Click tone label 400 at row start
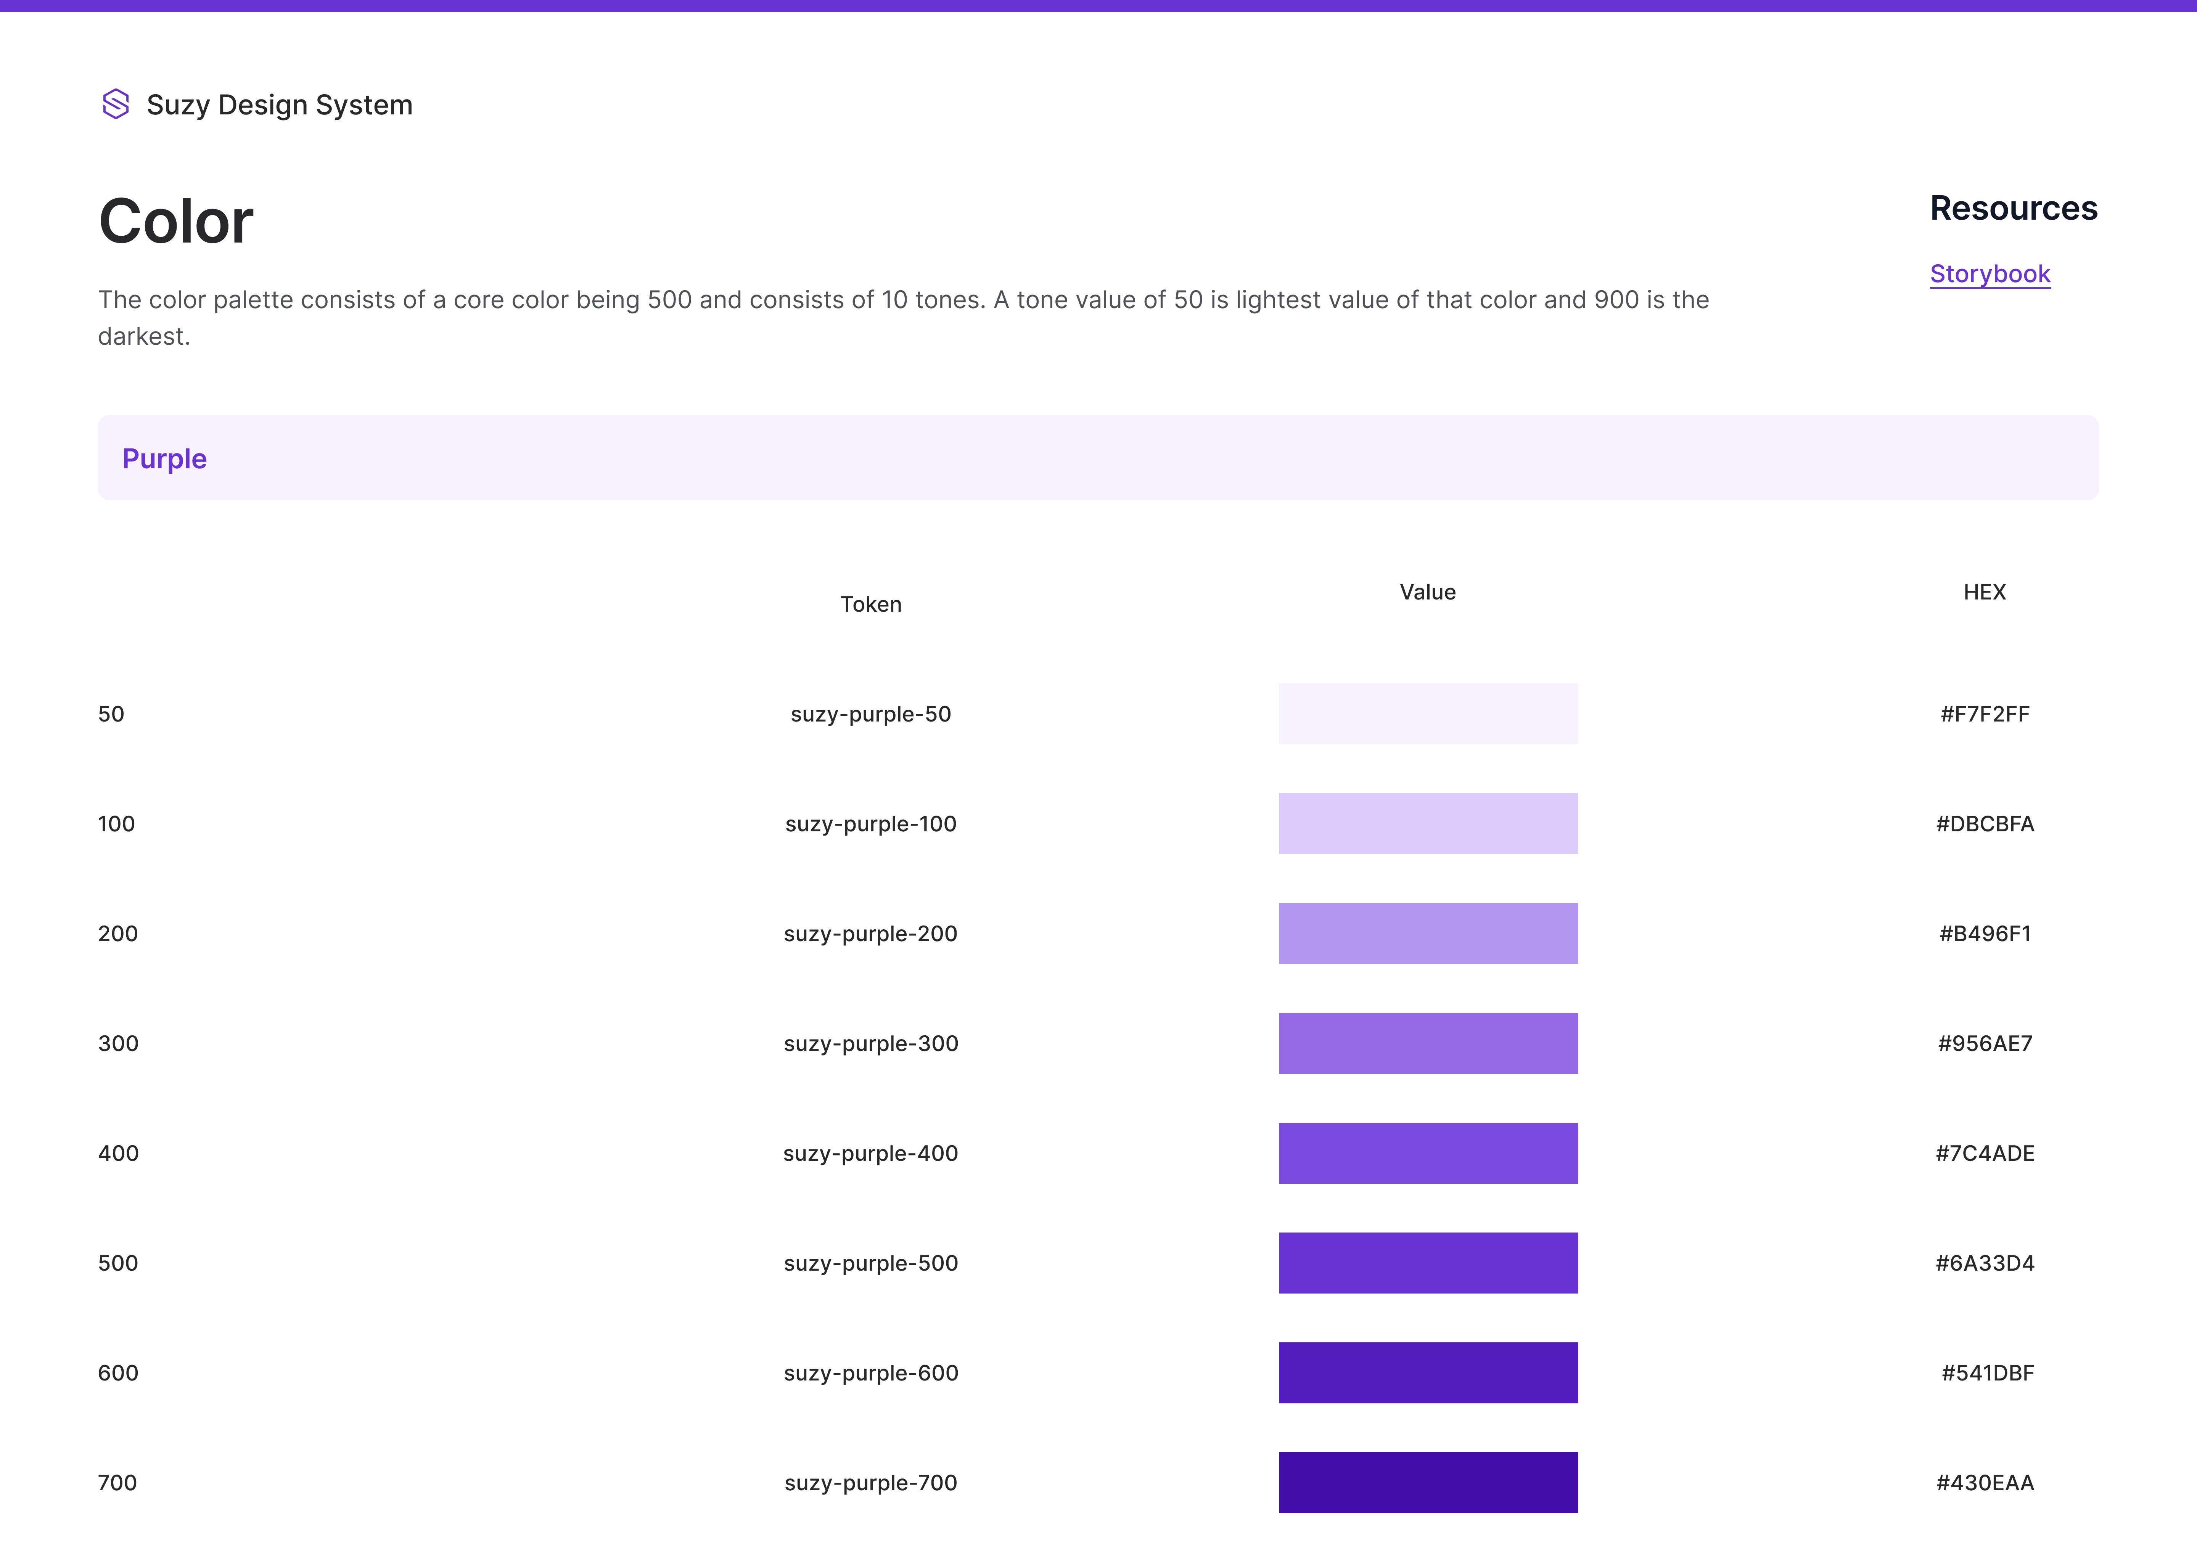Image resolution: width=2197 pixels, height=1562 pixels. coord(118,1153)
